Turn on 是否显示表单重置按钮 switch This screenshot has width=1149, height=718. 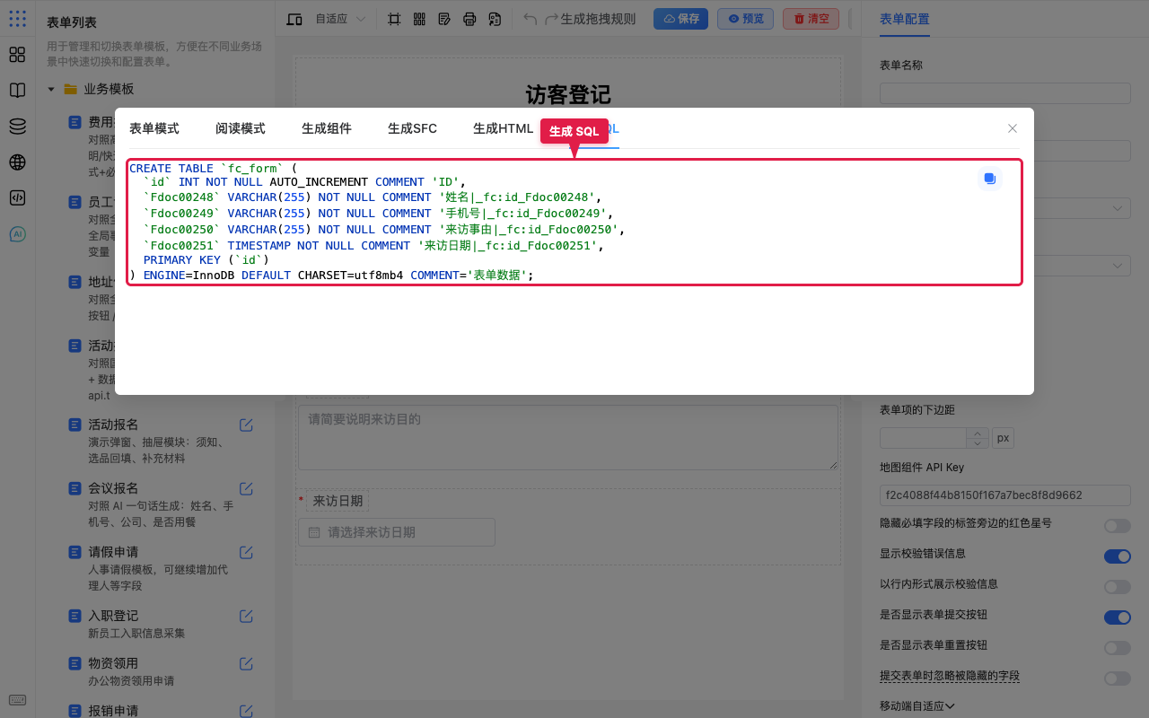(1118, 648)
